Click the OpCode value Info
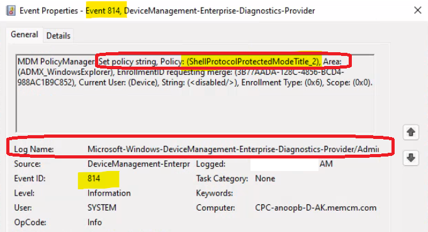The height and width of the screenshot is (232, 428). point(94,223)
